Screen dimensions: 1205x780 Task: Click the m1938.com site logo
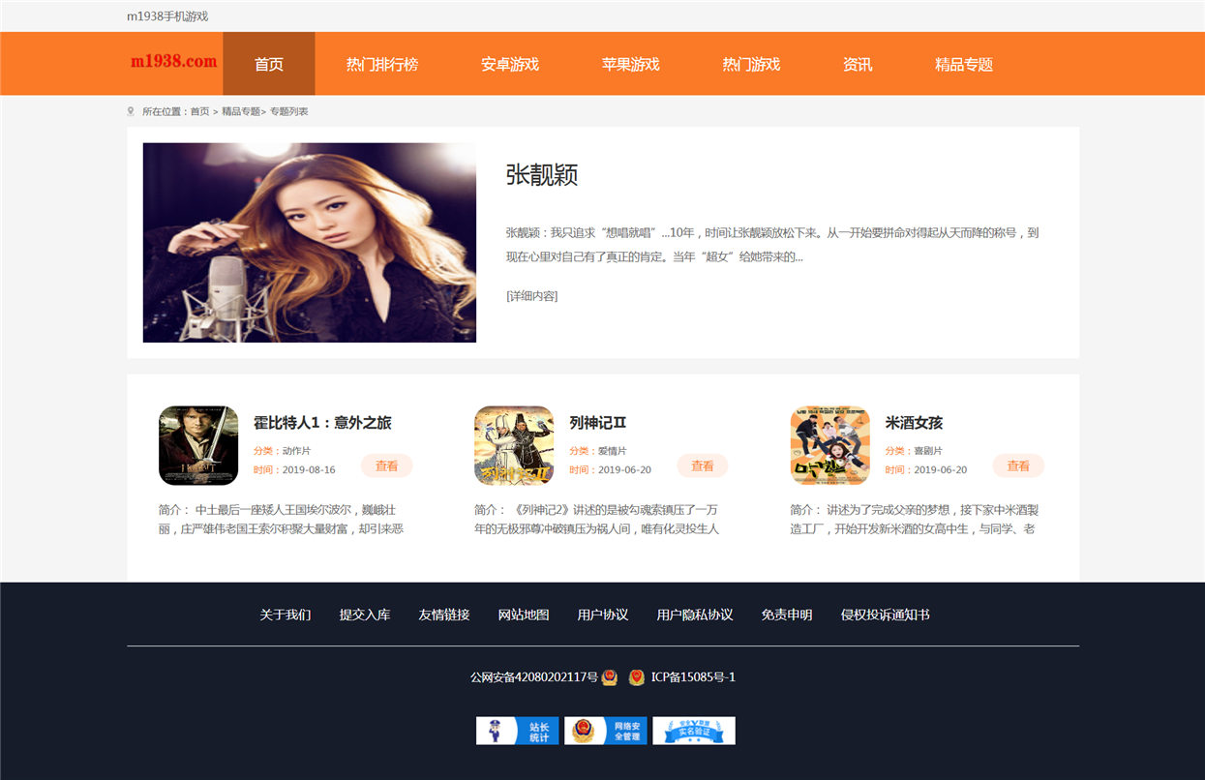pos(174,61)
